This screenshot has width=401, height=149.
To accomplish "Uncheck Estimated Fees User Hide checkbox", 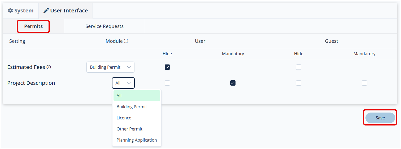I will click(167, 67).
